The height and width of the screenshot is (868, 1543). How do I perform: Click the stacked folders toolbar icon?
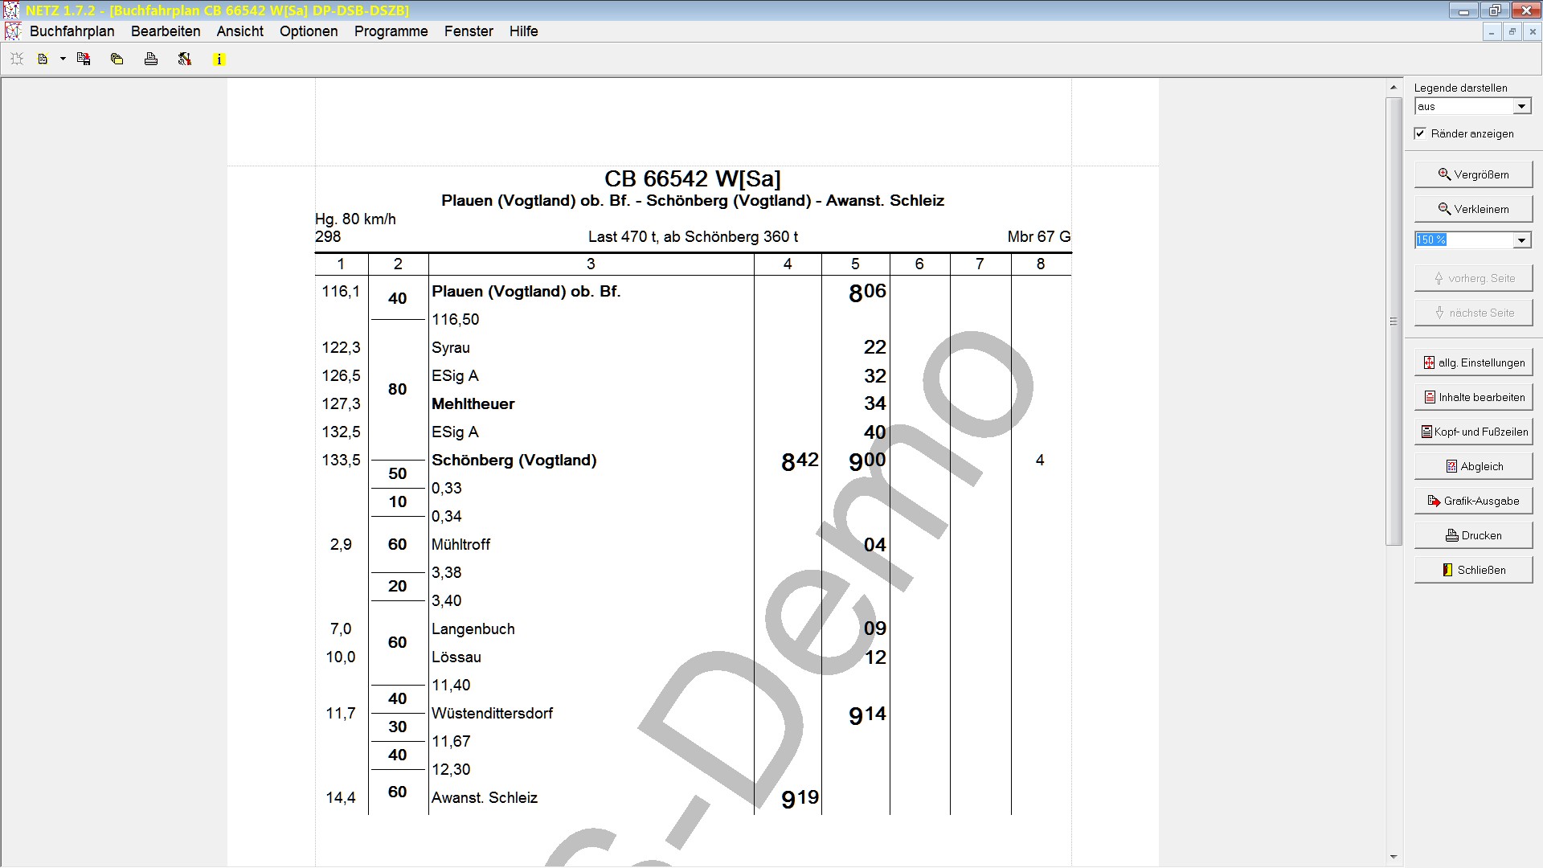(x=117, y=59)
